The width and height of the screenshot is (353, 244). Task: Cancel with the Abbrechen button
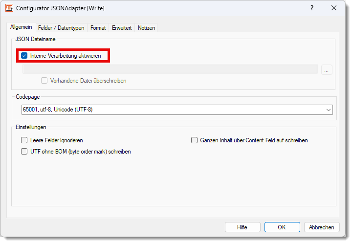click(x=322, y=227)
